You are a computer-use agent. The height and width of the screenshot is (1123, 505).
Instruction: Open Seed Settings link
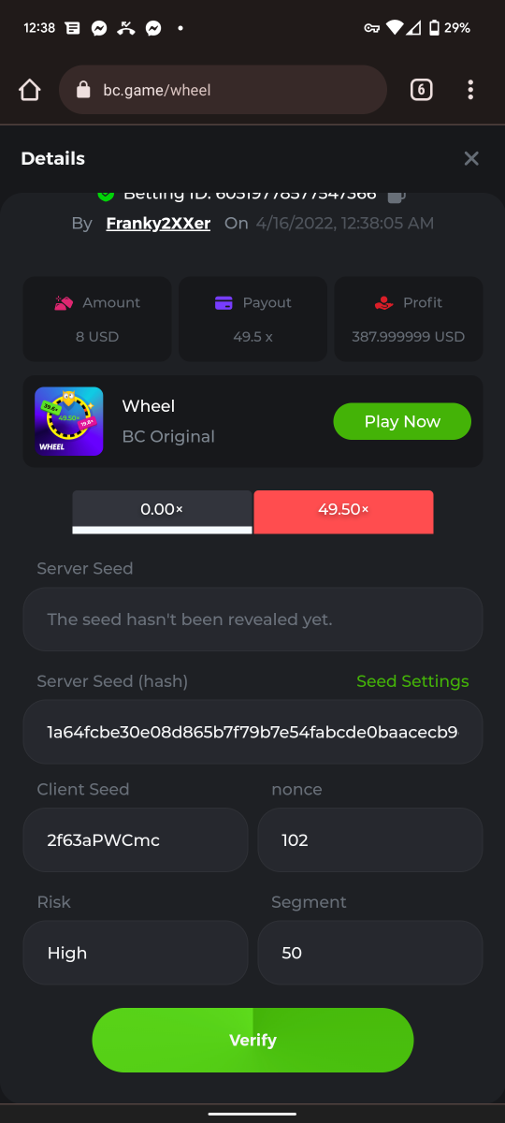[412, 681]
